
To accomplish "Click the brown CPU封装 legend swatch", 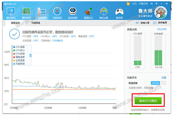I will pos(14,54).
